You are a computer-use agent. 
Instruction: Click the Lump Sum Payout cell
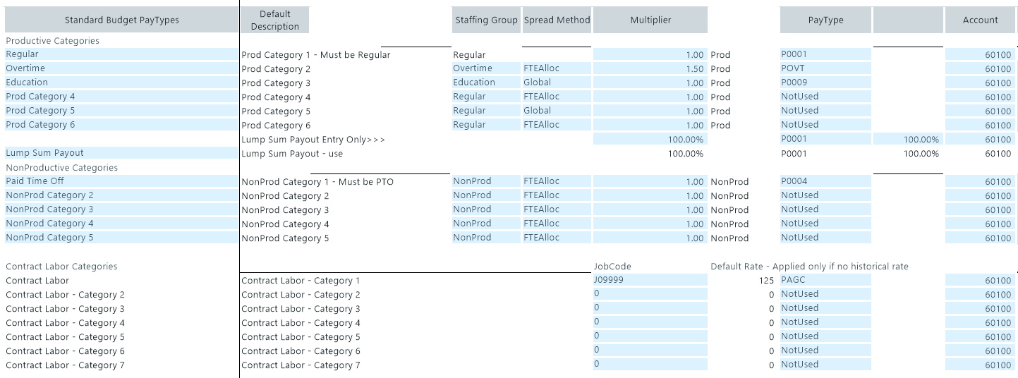click(121, 153)
